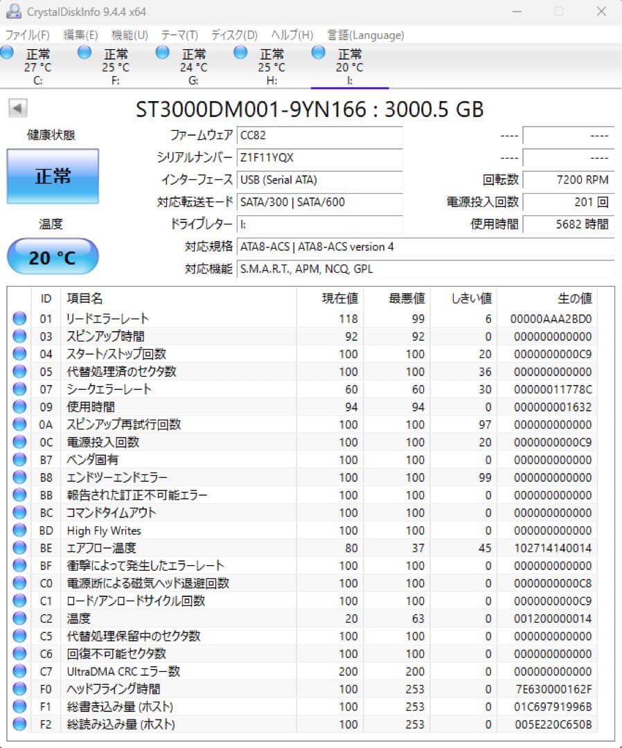Viewport: 622px width, 748px height.
Task: Click status orb for 0C 電源投入回数 row
Action: pyautogui.click(x=19, y=442)
